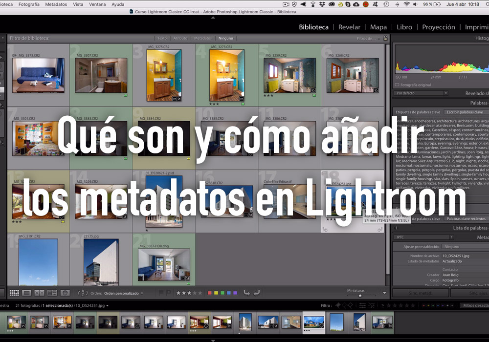Image resolution: width=489 pixels, height=342 pixels.
Task: Select the Texto library filter
Action: tap(162, 38)
